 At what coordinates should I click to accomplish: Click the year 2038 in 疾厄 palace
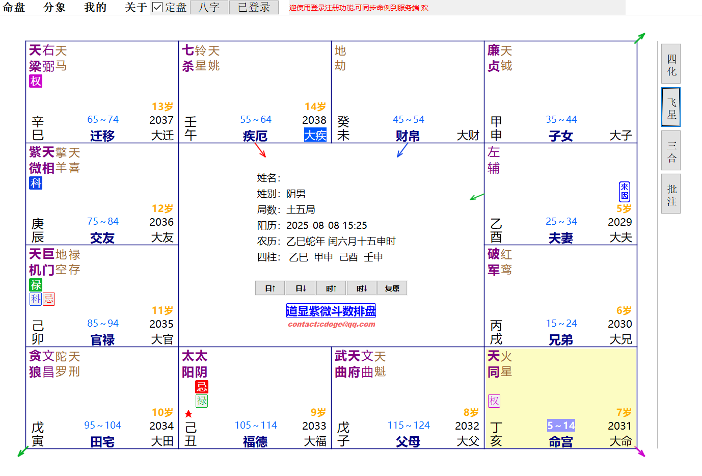[x=314, y=120]
